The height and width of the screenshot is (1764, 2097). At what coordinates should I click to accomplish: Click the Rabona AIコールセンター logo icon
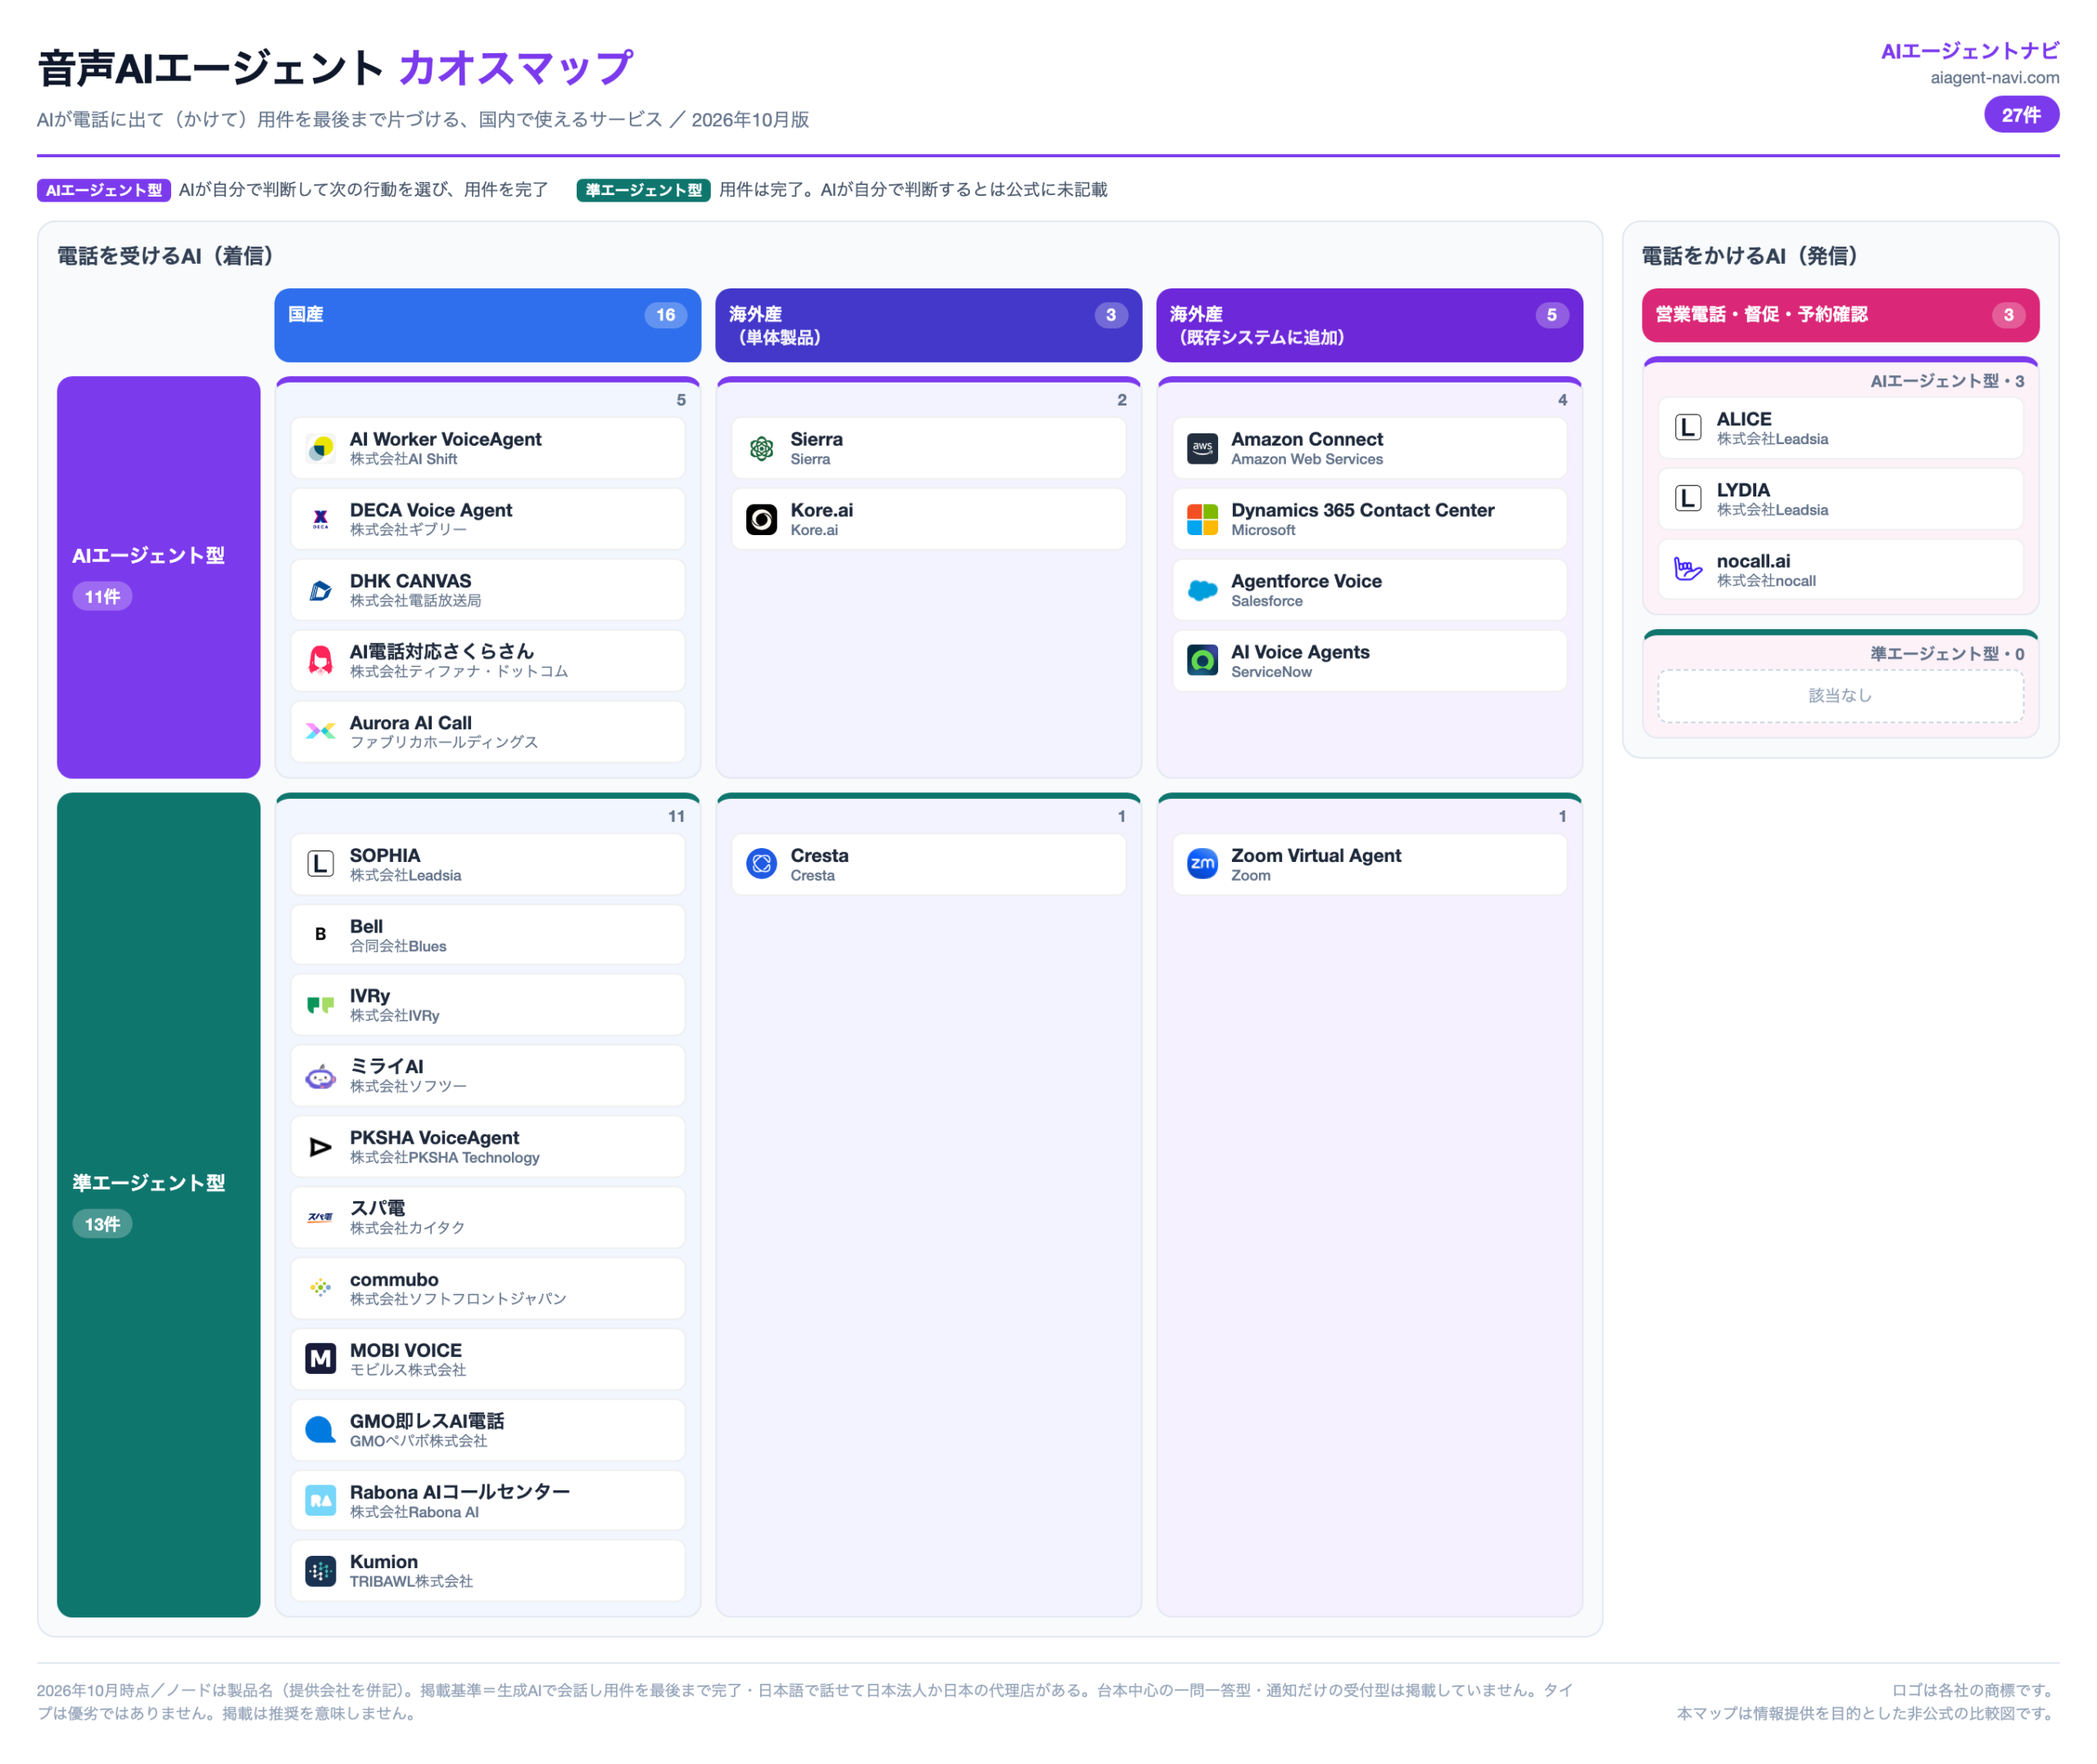point(319,1501)
